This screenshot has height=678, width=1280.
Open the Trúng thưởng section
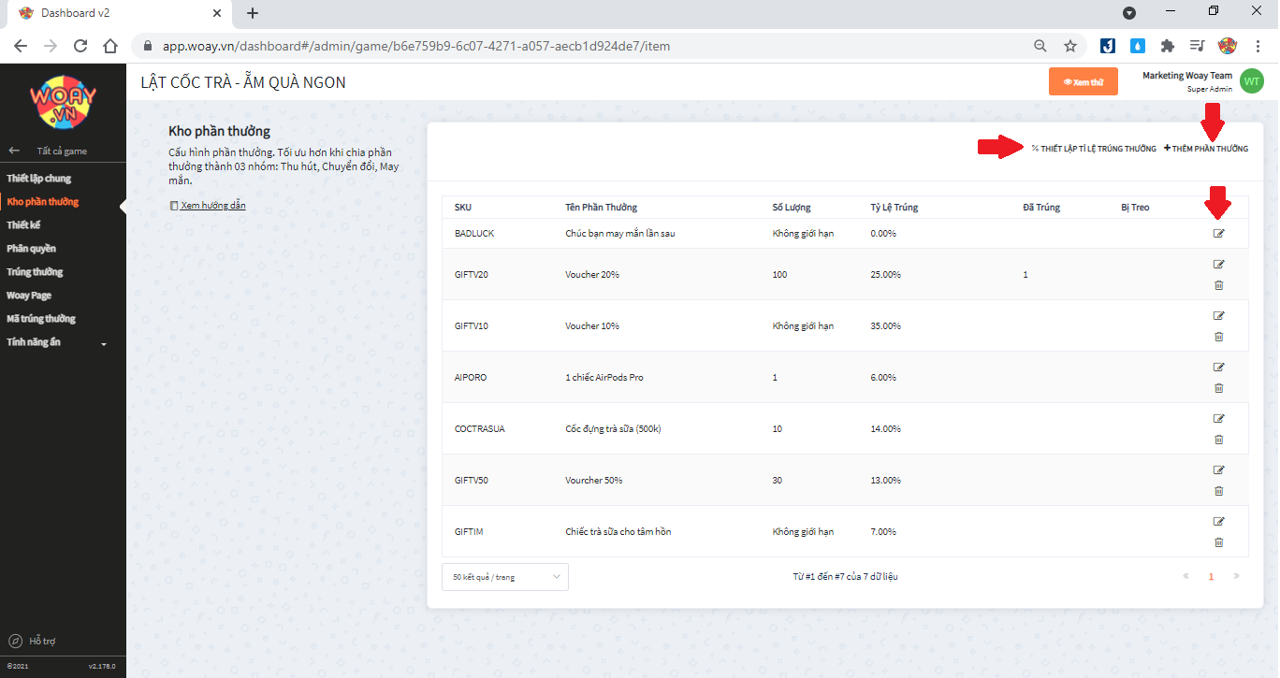click(x=35, y=272)
